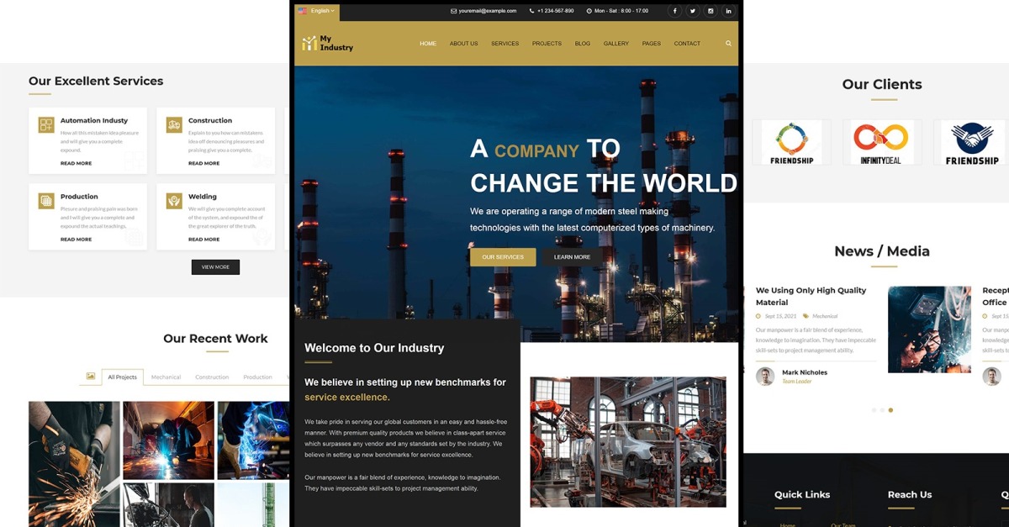Click the View More services button
This screenshot has height=527, width=1009.
pos(215,267)
